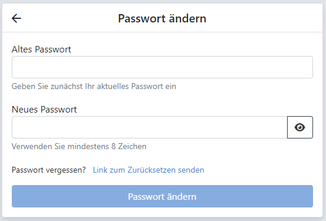Confirm the password change at the bottom

tap(162, 196)
